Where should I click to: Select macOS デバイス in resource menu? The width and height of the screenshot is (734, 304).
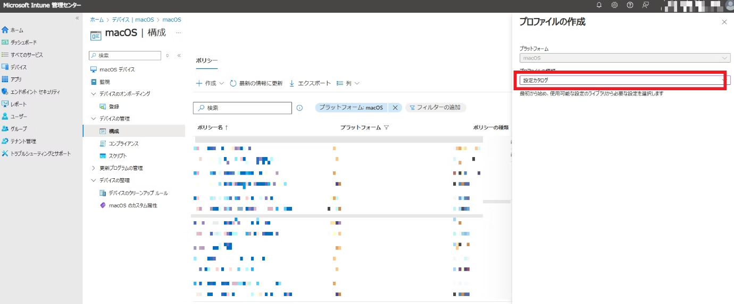[112, 70]
